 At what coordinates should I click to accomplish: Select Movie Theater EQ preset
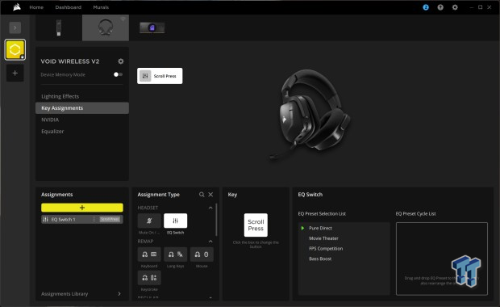click(x=323, y=238)
